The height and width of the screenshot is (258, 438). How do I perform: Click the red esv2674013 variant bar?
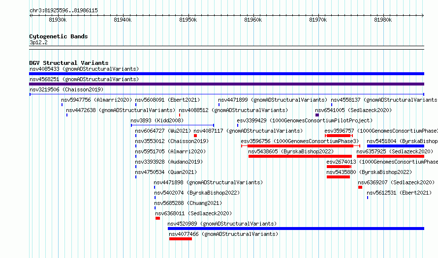[339, 167]
